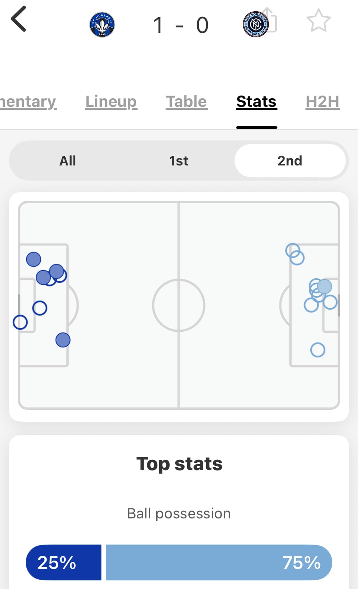Tap the 1 - 0 match score

(181, 25)
